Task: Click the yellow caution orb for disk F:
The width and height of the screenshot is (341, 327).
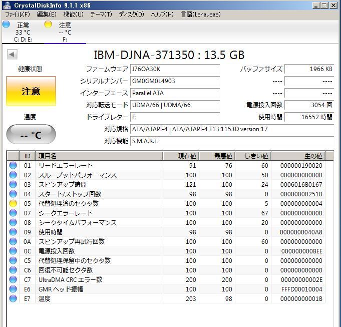Action: (48, 25)
